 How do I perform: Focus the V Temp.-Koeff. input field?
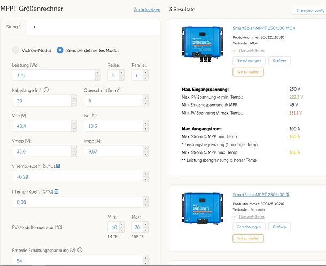point(77,176)
